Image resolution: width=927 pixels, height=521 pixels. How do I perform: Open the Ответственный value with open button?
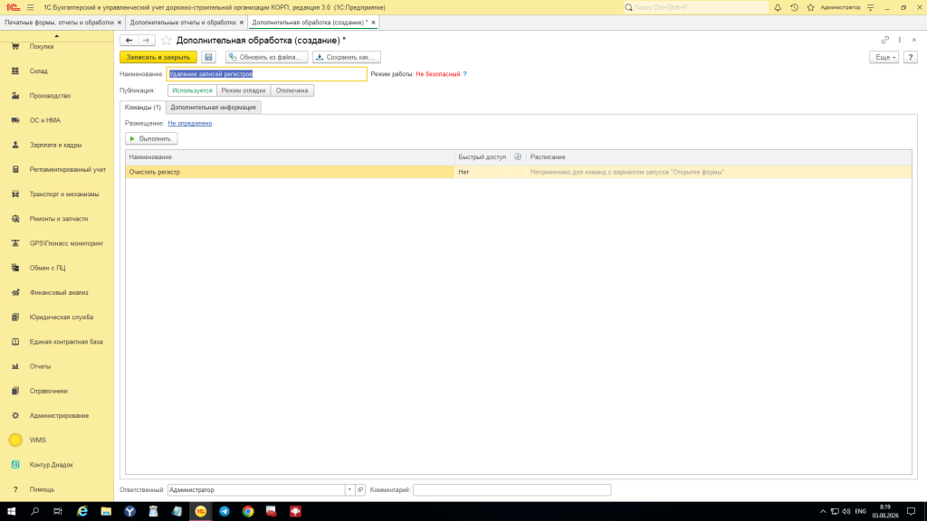coord(360,489)
